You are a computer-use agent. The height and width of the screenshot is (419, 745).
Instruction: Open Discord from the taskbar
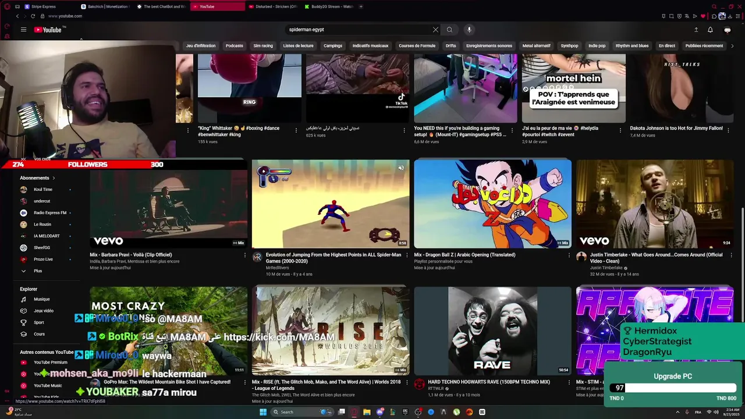click(x=380, y=412)
